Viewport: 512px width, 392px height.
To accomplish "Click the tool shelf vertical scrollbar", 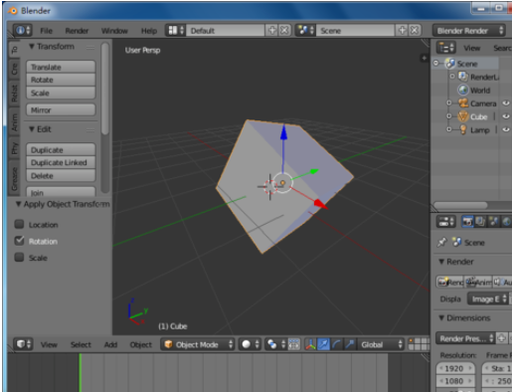I will click(x=105, y=89).
